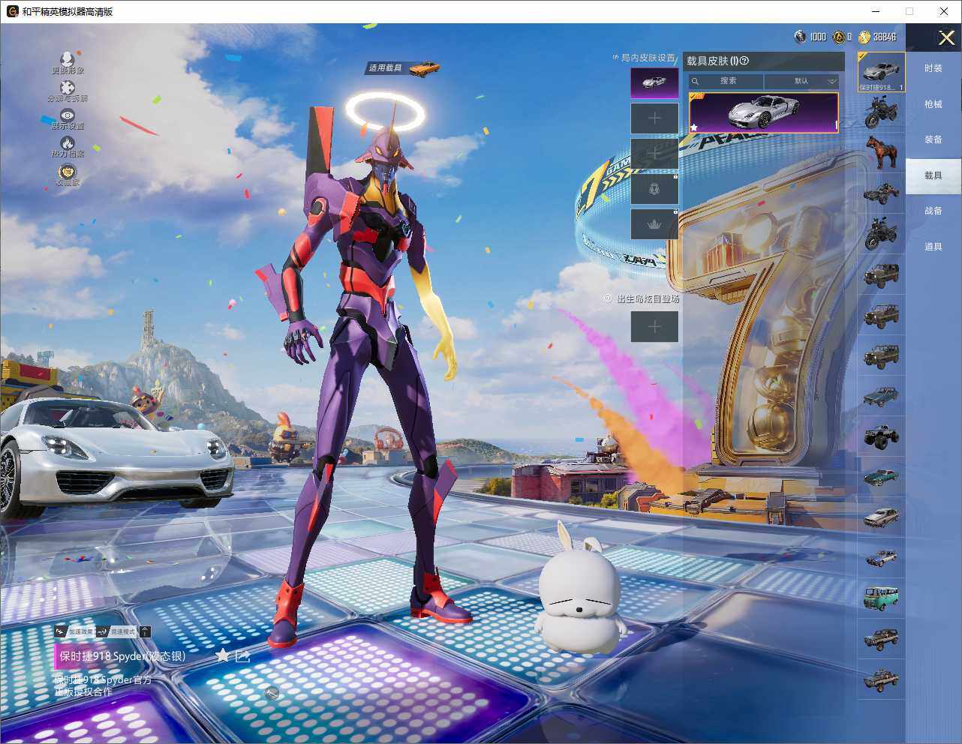Select the motorcycle above the horse
Image resolution: width=962 pixels, height=744 pixels.
[x=882, y=112]
